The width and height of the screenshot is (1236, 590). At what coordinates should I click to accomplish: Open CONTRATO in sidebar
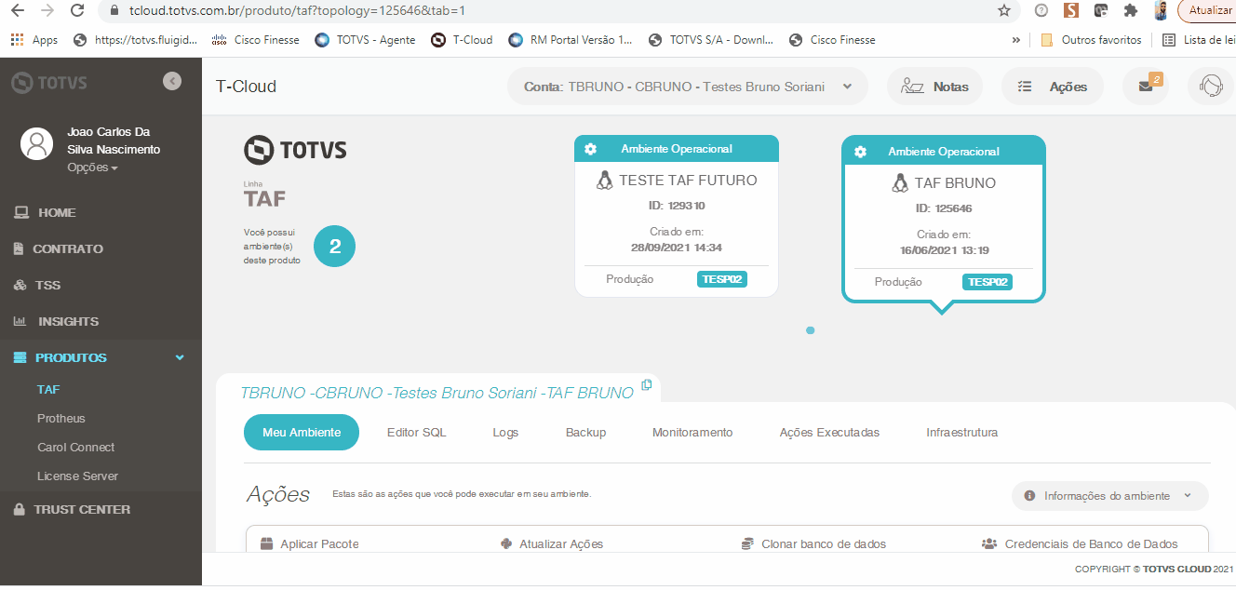pyautogui.click(x=67, y=249)
